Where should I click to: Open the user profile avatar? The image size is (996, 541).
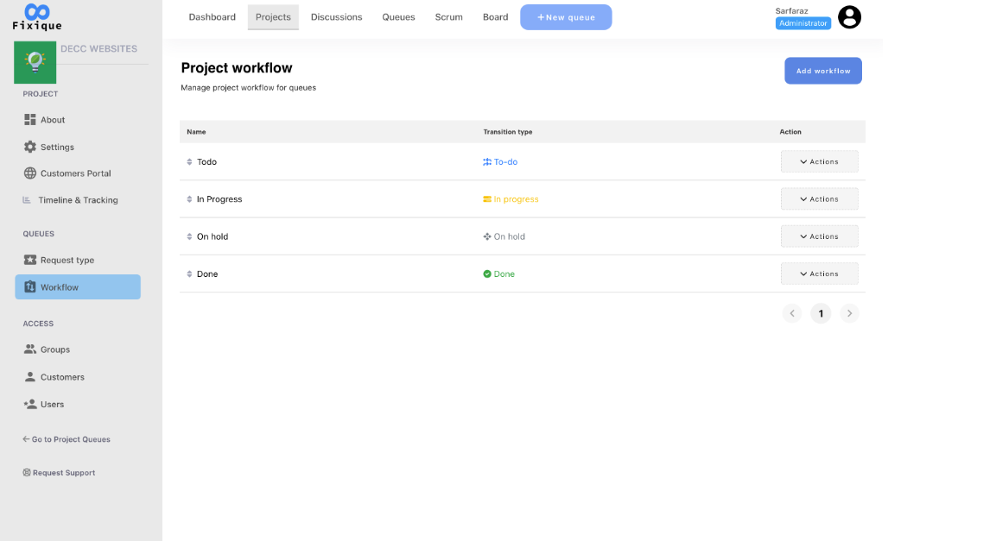(x=849, y=17)
